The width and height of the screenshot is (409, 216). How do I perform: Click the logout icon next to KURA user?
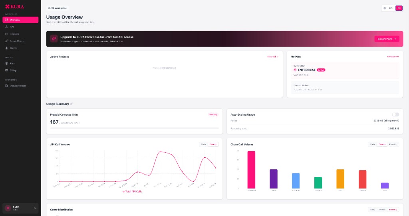(35, 208)
